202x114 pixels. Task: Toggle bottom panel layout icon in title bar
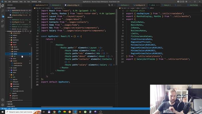tap(181, 2)
